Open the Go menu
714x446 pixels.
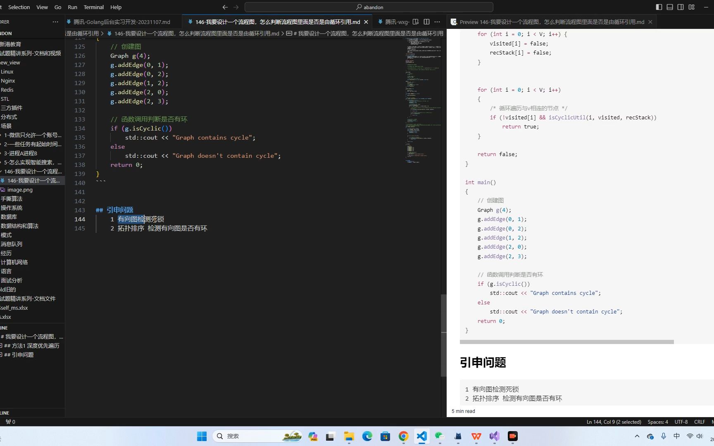click(58, 7)
